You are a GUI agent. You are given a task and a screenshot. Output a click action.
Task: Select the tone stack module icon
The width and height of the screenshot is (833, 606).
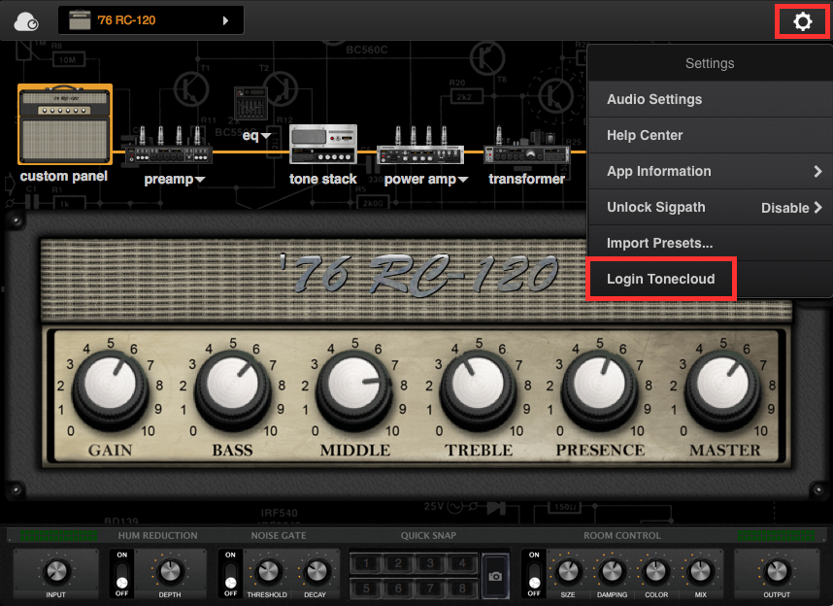click(x=323, y=144)
